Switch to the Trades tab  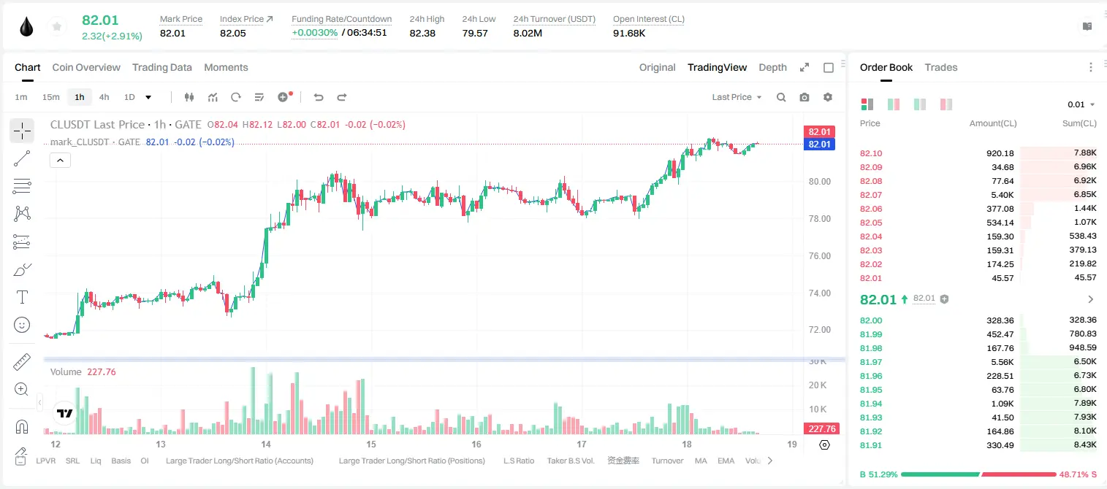coord(940,67)
